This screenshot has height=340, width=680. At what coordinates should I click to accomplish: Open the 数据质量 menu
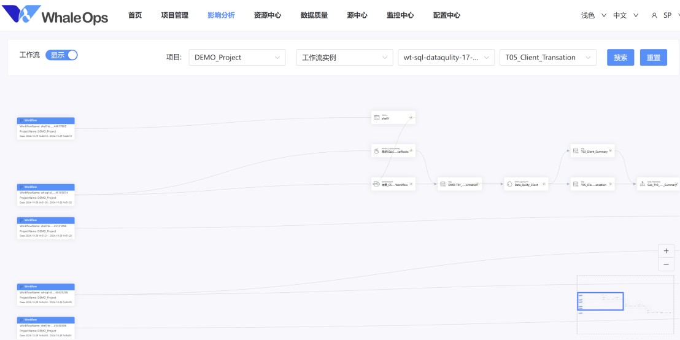(314, 15)
